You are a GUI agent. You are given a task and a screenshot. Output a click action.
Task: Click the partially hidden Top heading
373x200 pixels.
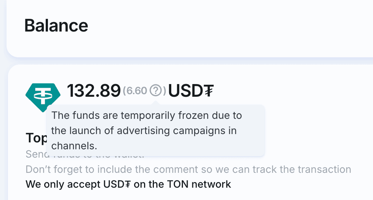(36, 138)
